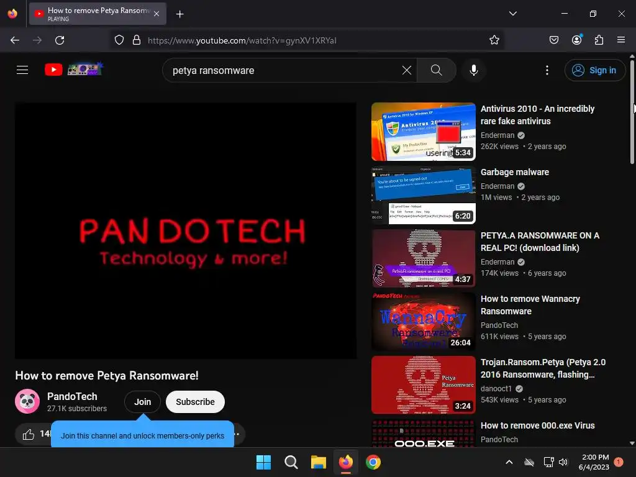Start voice search with microphone
Viewport: 636px width, 477px height.
473,70
